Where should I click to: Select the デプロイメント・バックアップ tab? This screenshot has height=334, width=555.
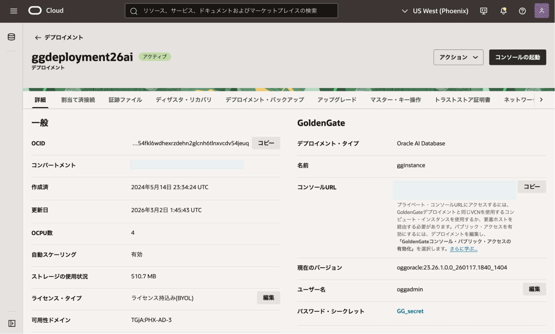[264, 100]
